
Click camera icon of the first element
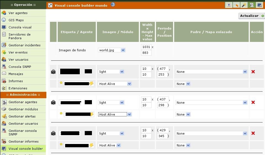coord(53,72)
